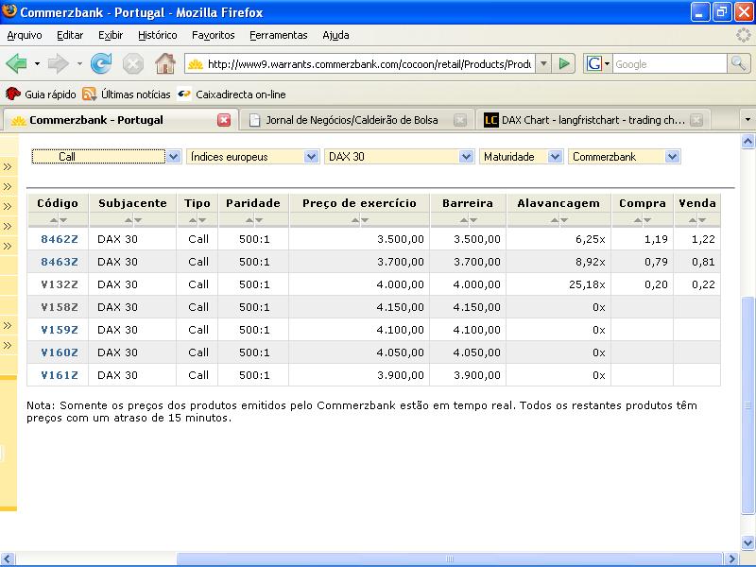The height and width of the screenshot is (567, 756).
Task: Sort Alavancagem column descending
Action: pyautogui.click(x=564, y=220)
